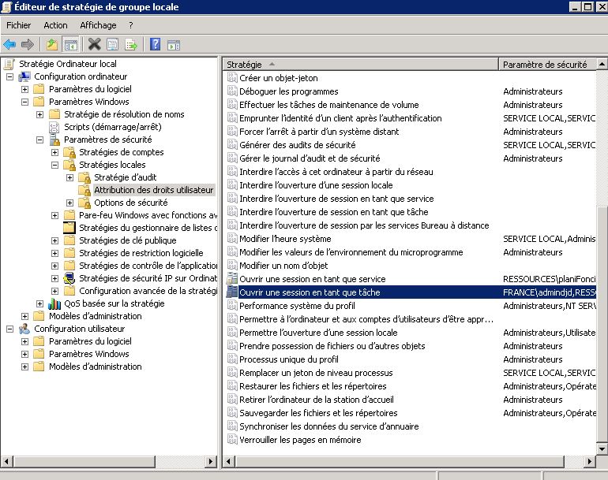Viewport: 608px width, 480px height.
Task: Click the blue Help question mark icon
Action: 156,44
